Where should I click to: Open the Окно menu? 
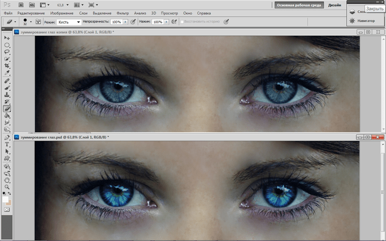(188, 13)
